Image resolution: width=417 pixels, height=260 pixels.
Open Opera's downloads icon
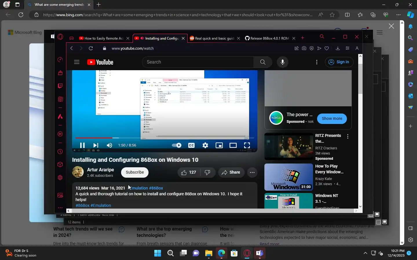point(338,48)
